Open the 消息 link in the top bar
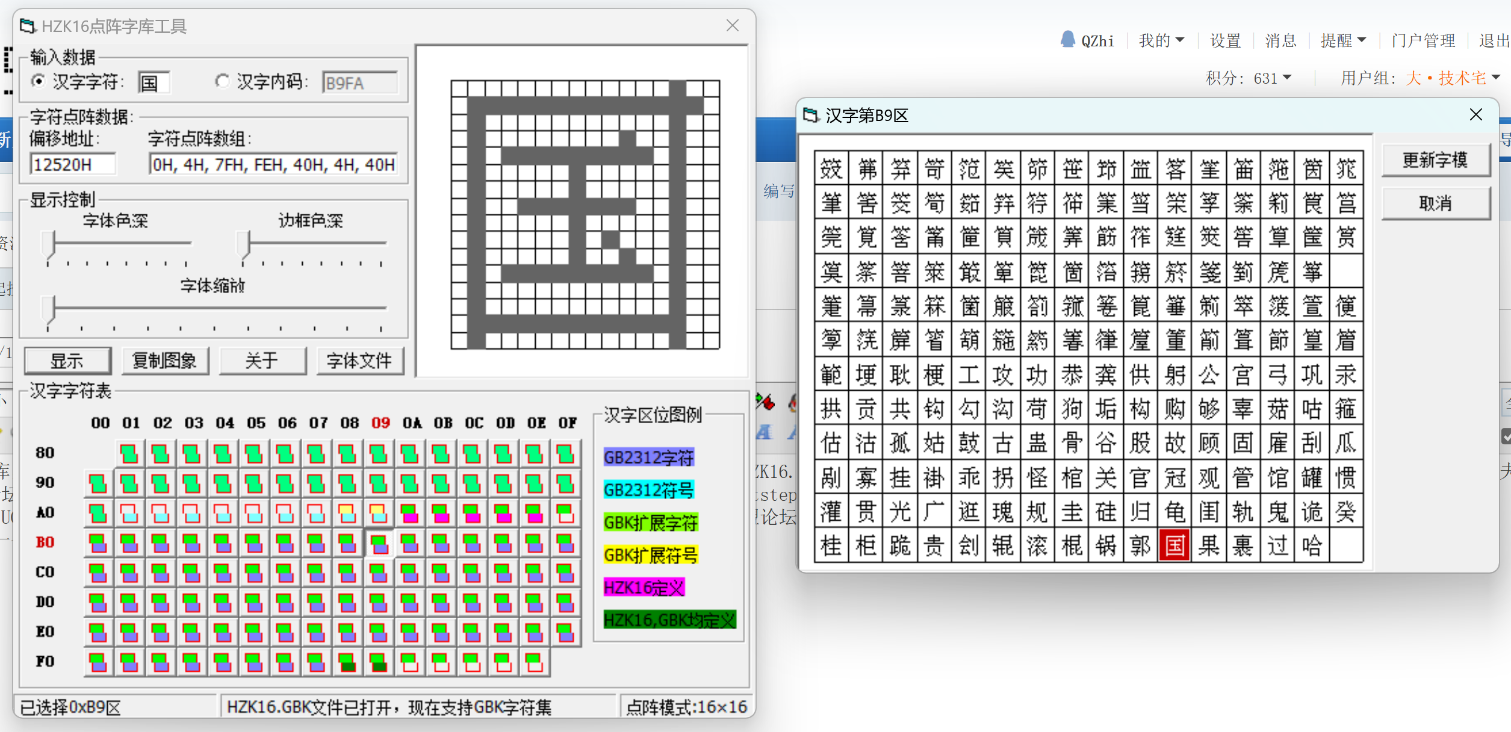 pos(1280,40)
